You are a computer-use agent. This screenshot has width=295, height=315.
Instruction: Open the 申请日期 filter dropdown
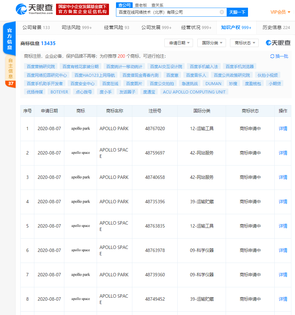179,43
